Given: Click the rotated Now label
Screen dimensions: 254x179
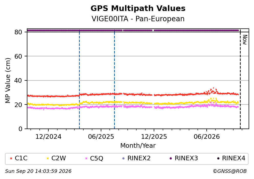Looking at the screenshot, I should 245,40.
